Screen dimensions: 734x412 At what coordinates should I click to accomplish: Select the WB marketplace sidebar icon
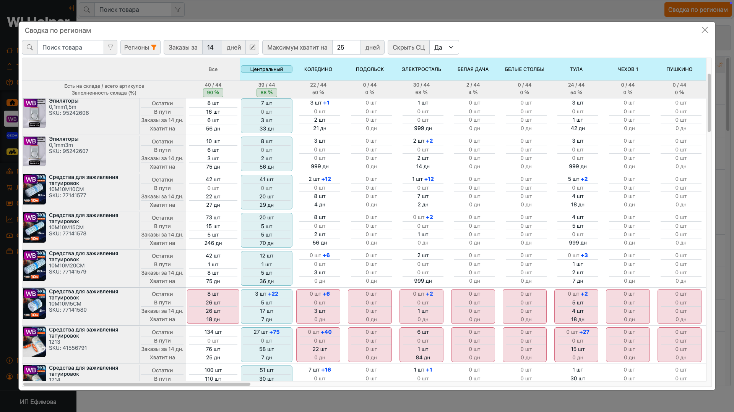click(12, 119)
